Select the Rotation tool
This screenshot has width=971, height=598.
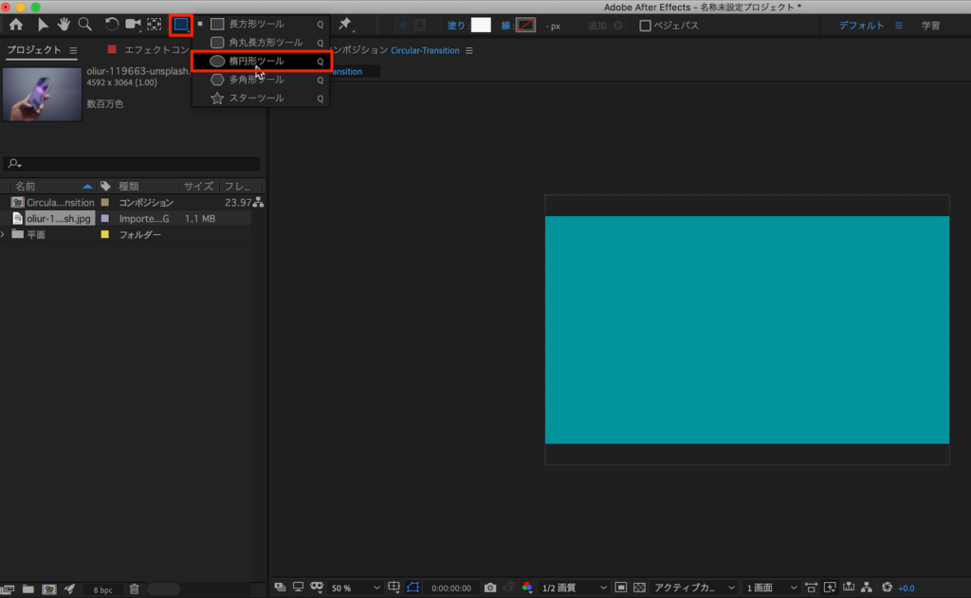(112, 25)
